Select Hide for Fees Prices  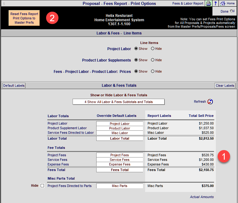tap(153, 71)
